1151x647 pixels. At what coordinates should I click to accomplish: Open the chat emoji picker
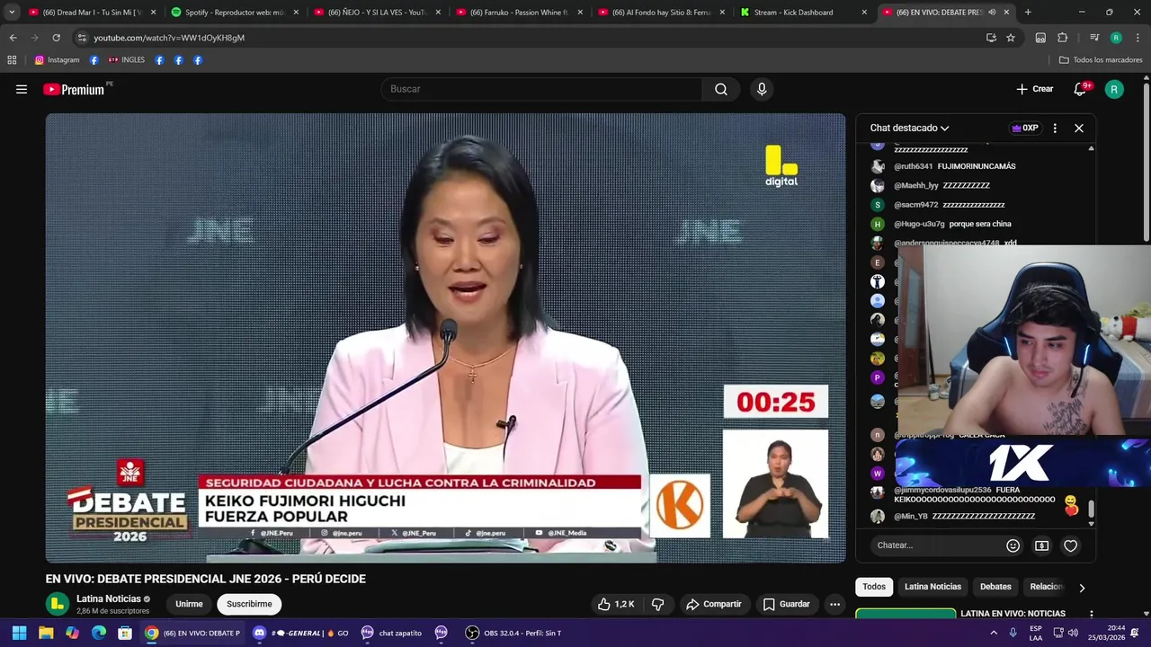pos(1013,545)
